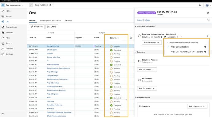Screen dimensions: 212x118
Task: Open the Change Order sidebar icon
Action: click(x=3, y=27)
